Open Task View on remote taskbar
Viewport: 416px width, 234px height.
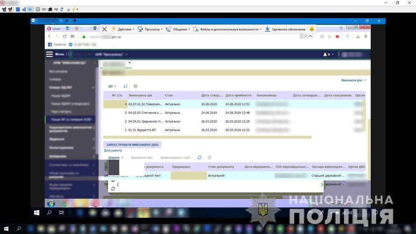[62, 212]
